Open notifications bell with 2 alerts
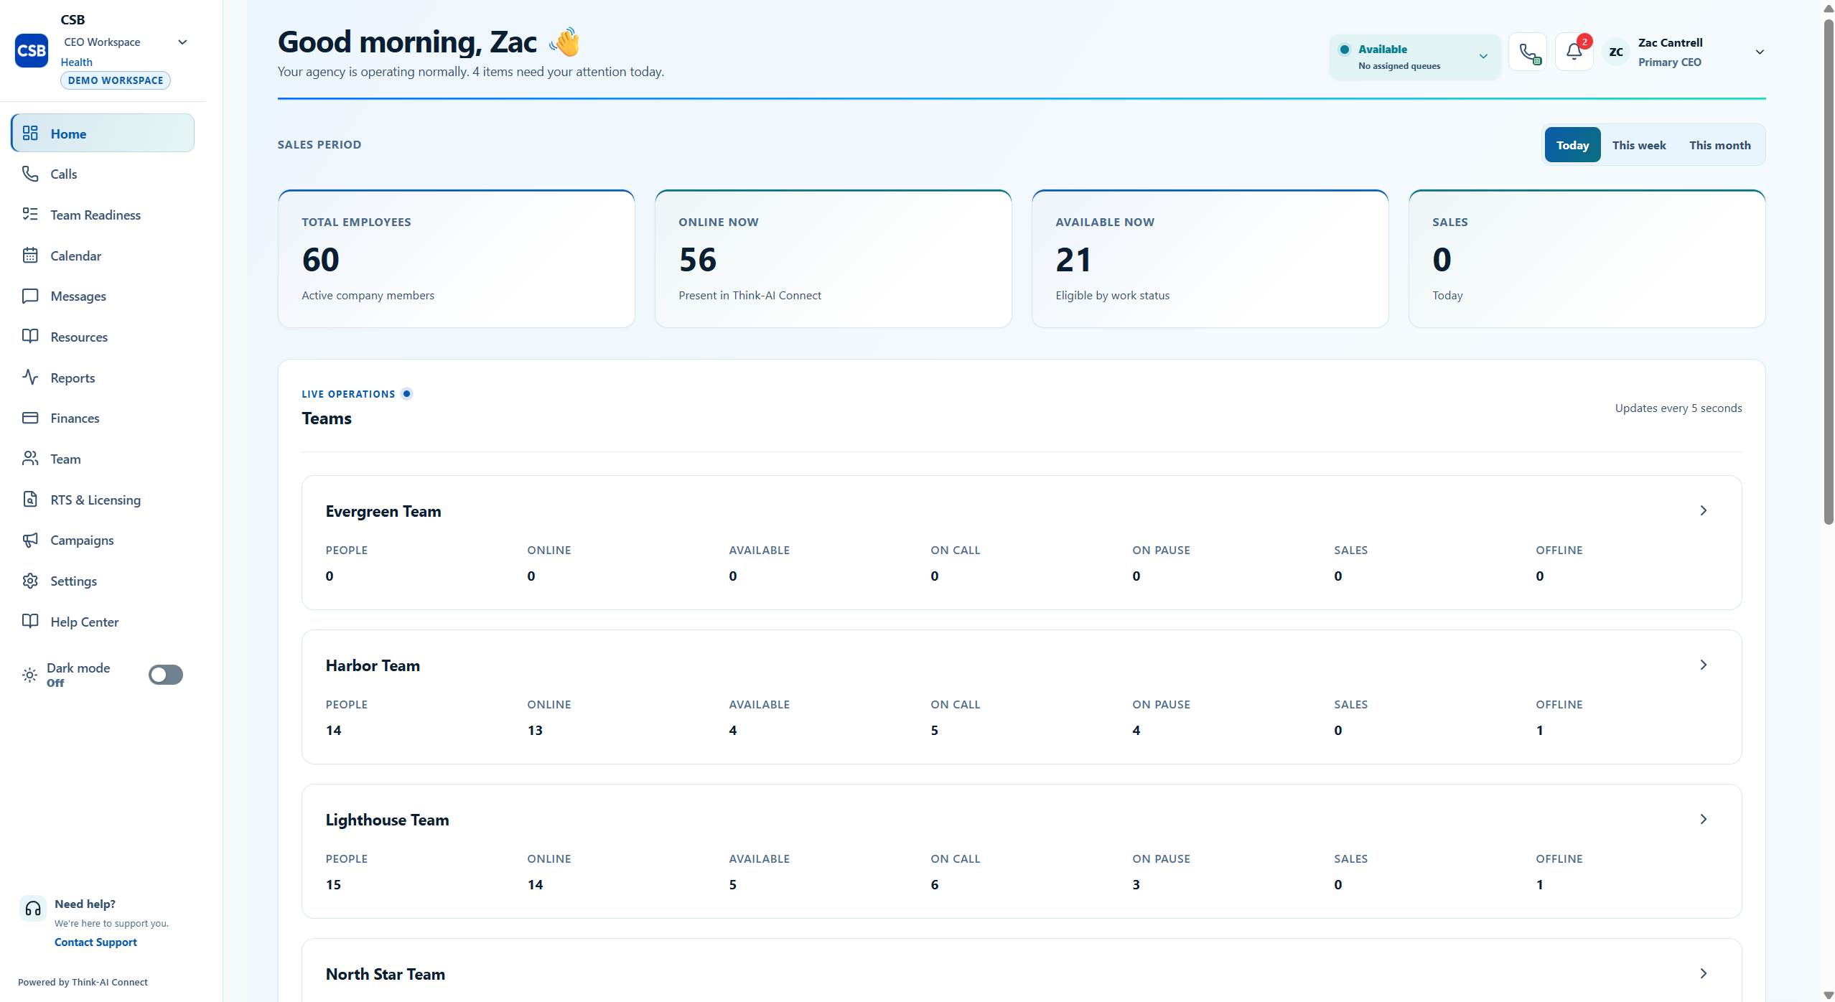Viewport: 1835px width, 1002px height. 1574,52
